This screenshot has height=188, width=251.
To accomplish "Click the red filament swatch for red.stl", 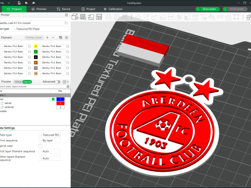I will [61, 103].
